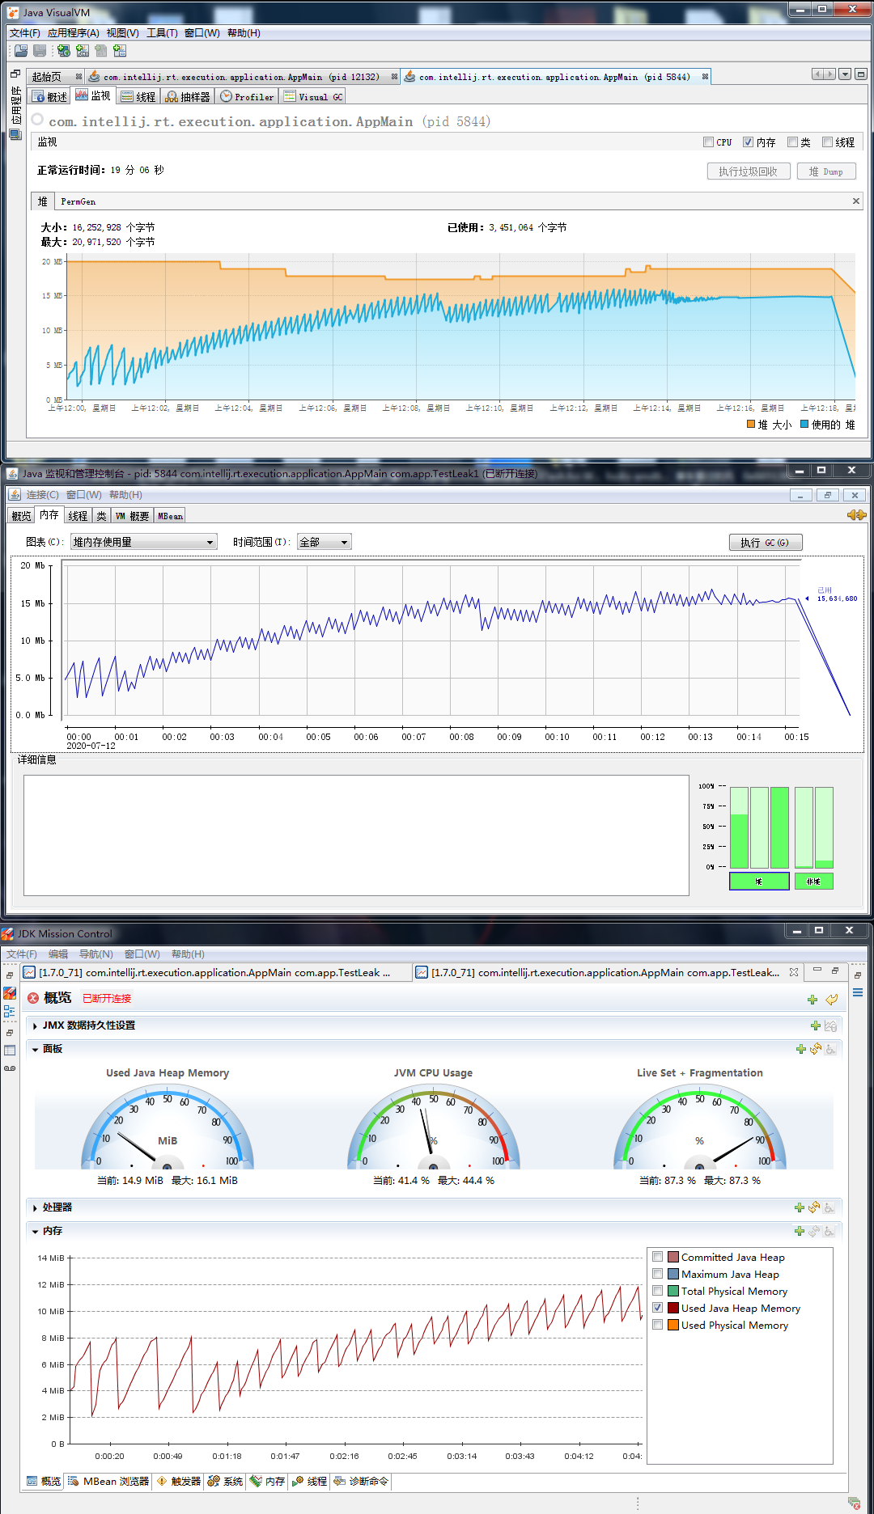874x1514 pixels.
Task: Uncheck the 内存 monitoring checkbox
Action: [749, 142]
